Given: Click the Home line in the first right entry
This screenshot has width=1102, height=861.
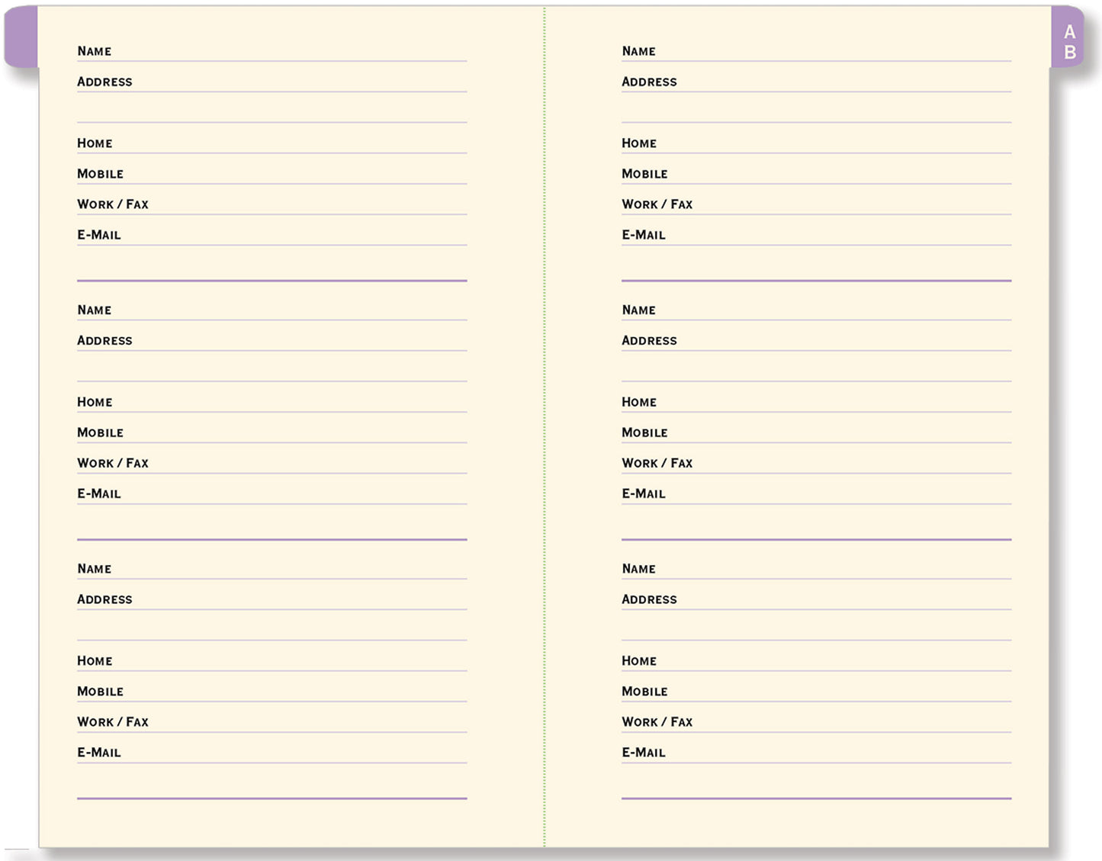Looking at the screenshot, I should click(x=816, y=147).
